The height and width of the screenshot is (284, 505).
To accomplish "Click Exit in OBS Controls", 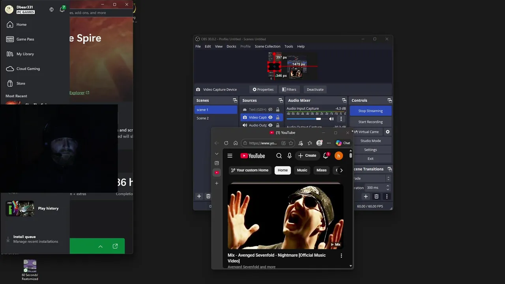I will pos(370,159).
